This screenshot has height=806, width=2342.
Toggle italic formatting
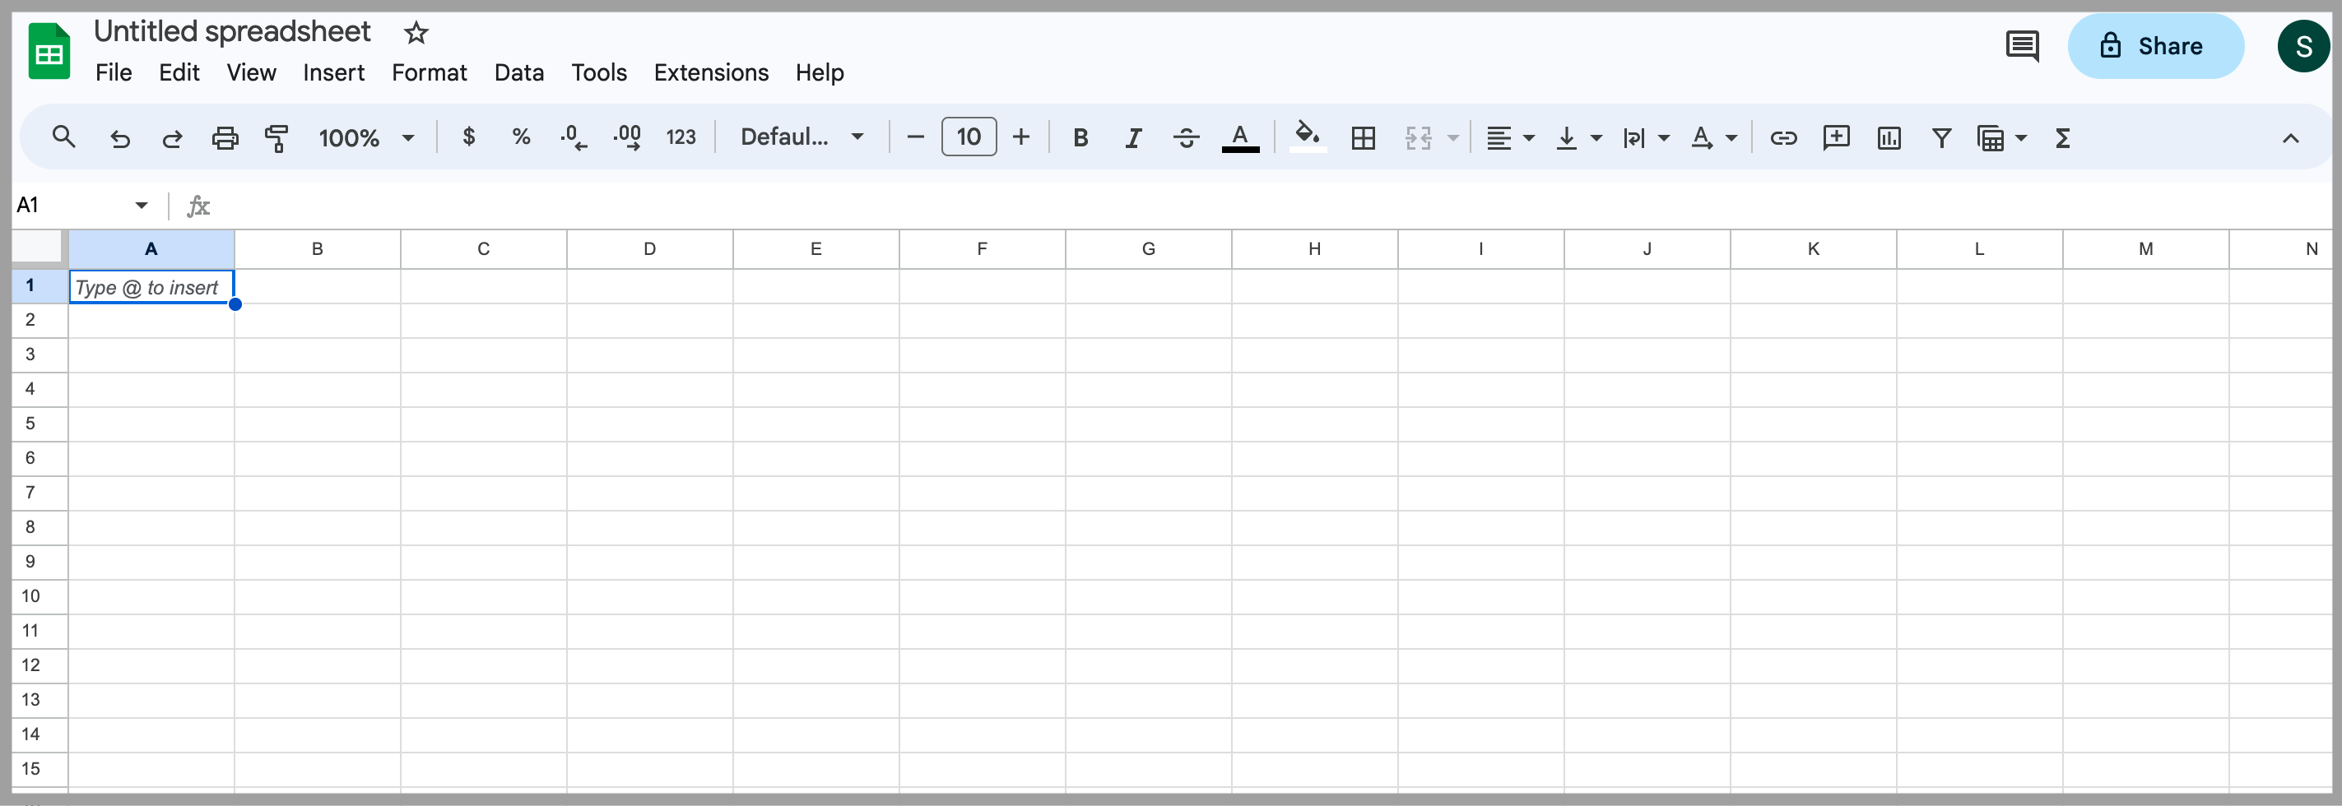click(x=1133, y=138)
